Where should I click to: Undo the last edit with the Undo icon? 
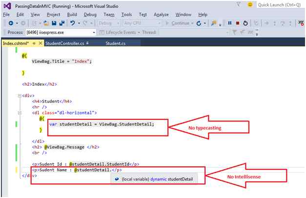point(73,23)
